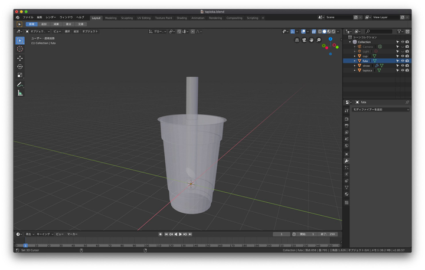
Task: Select the Scale tool
Action: tap(20, 75)
